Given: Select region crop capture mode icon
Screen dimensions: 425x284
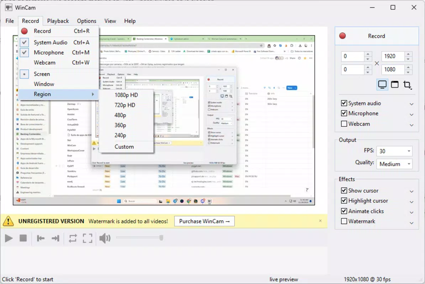Looking at the screenshot, I should click(407, 85).
